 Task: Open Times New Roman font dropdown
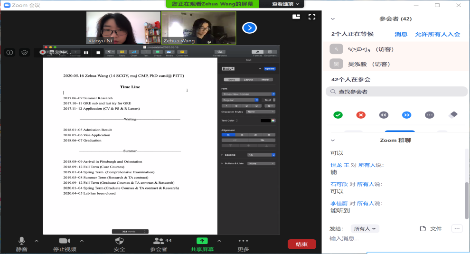click(x=248, y=94)
